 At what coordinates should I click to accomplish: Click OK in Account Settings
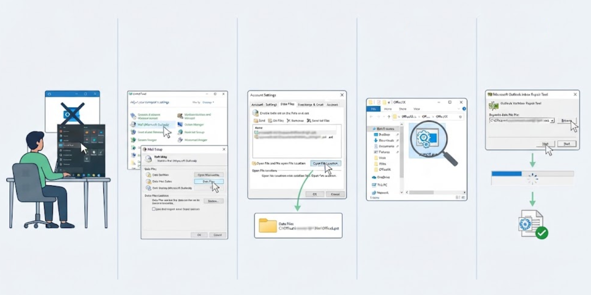[315, 194]
